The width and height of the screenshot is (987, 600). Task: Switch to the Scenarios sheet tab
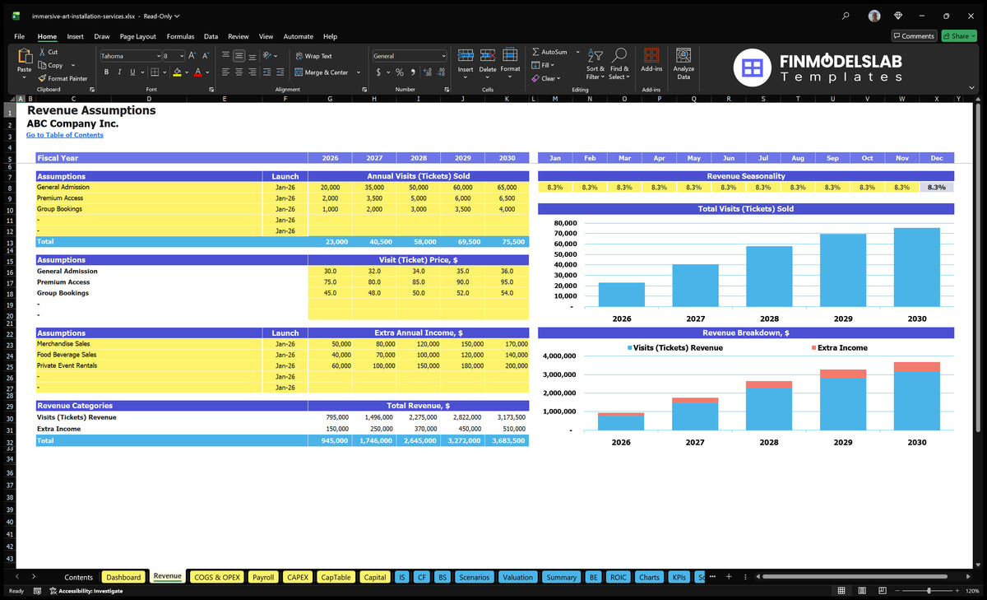pyautogui.click(x=474, y=577)
